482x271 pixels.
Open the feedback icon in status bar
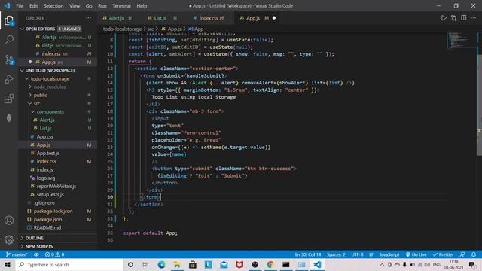pos(462,254)
